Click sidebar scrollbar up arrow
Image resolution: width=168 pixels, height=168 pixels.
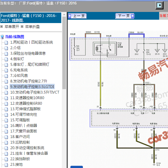64,14
